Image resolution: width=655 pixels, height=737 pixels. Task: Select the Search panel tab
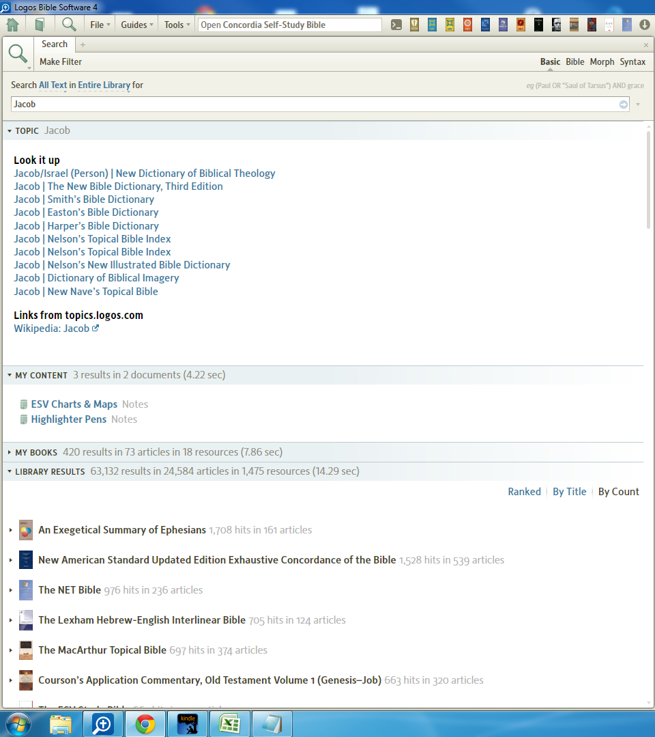pos(55,44)
